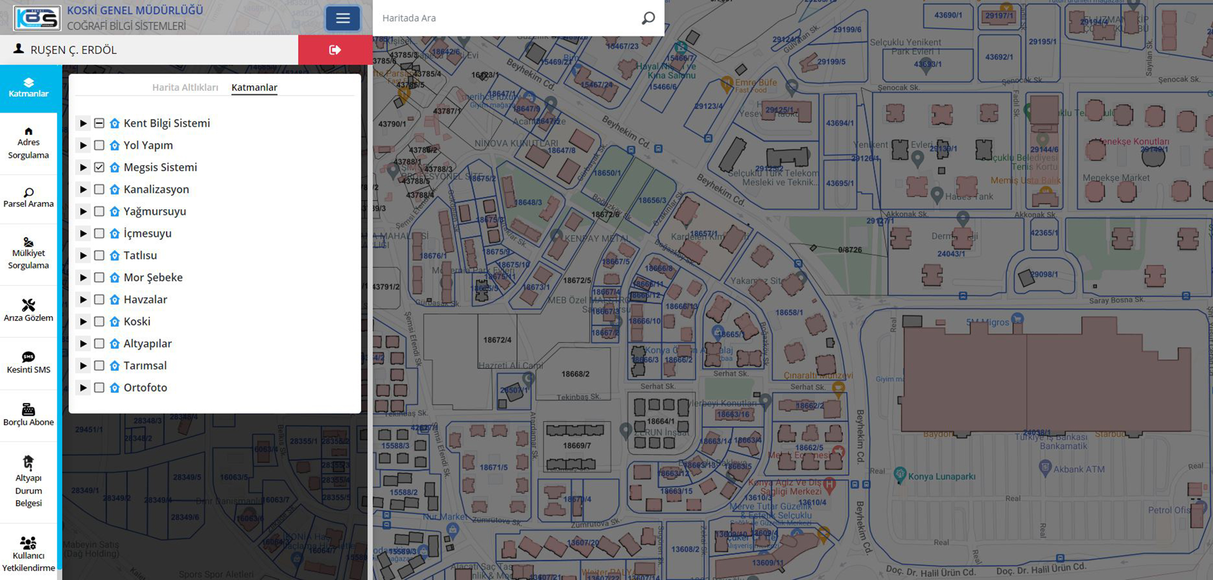This screenshot has height=580, width=1213.
Task: Switch to the Harita Altlıkları tab
Action: pyautogui.click(x=185, y=88)
